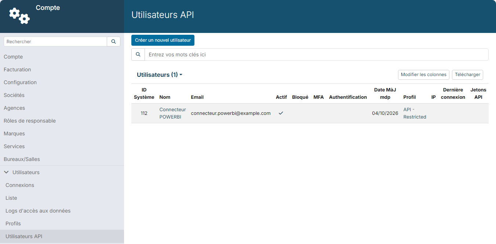This screenshot has height=244, width=496.
Task: Open the Connexions submenu item
Action: point(20,185)
